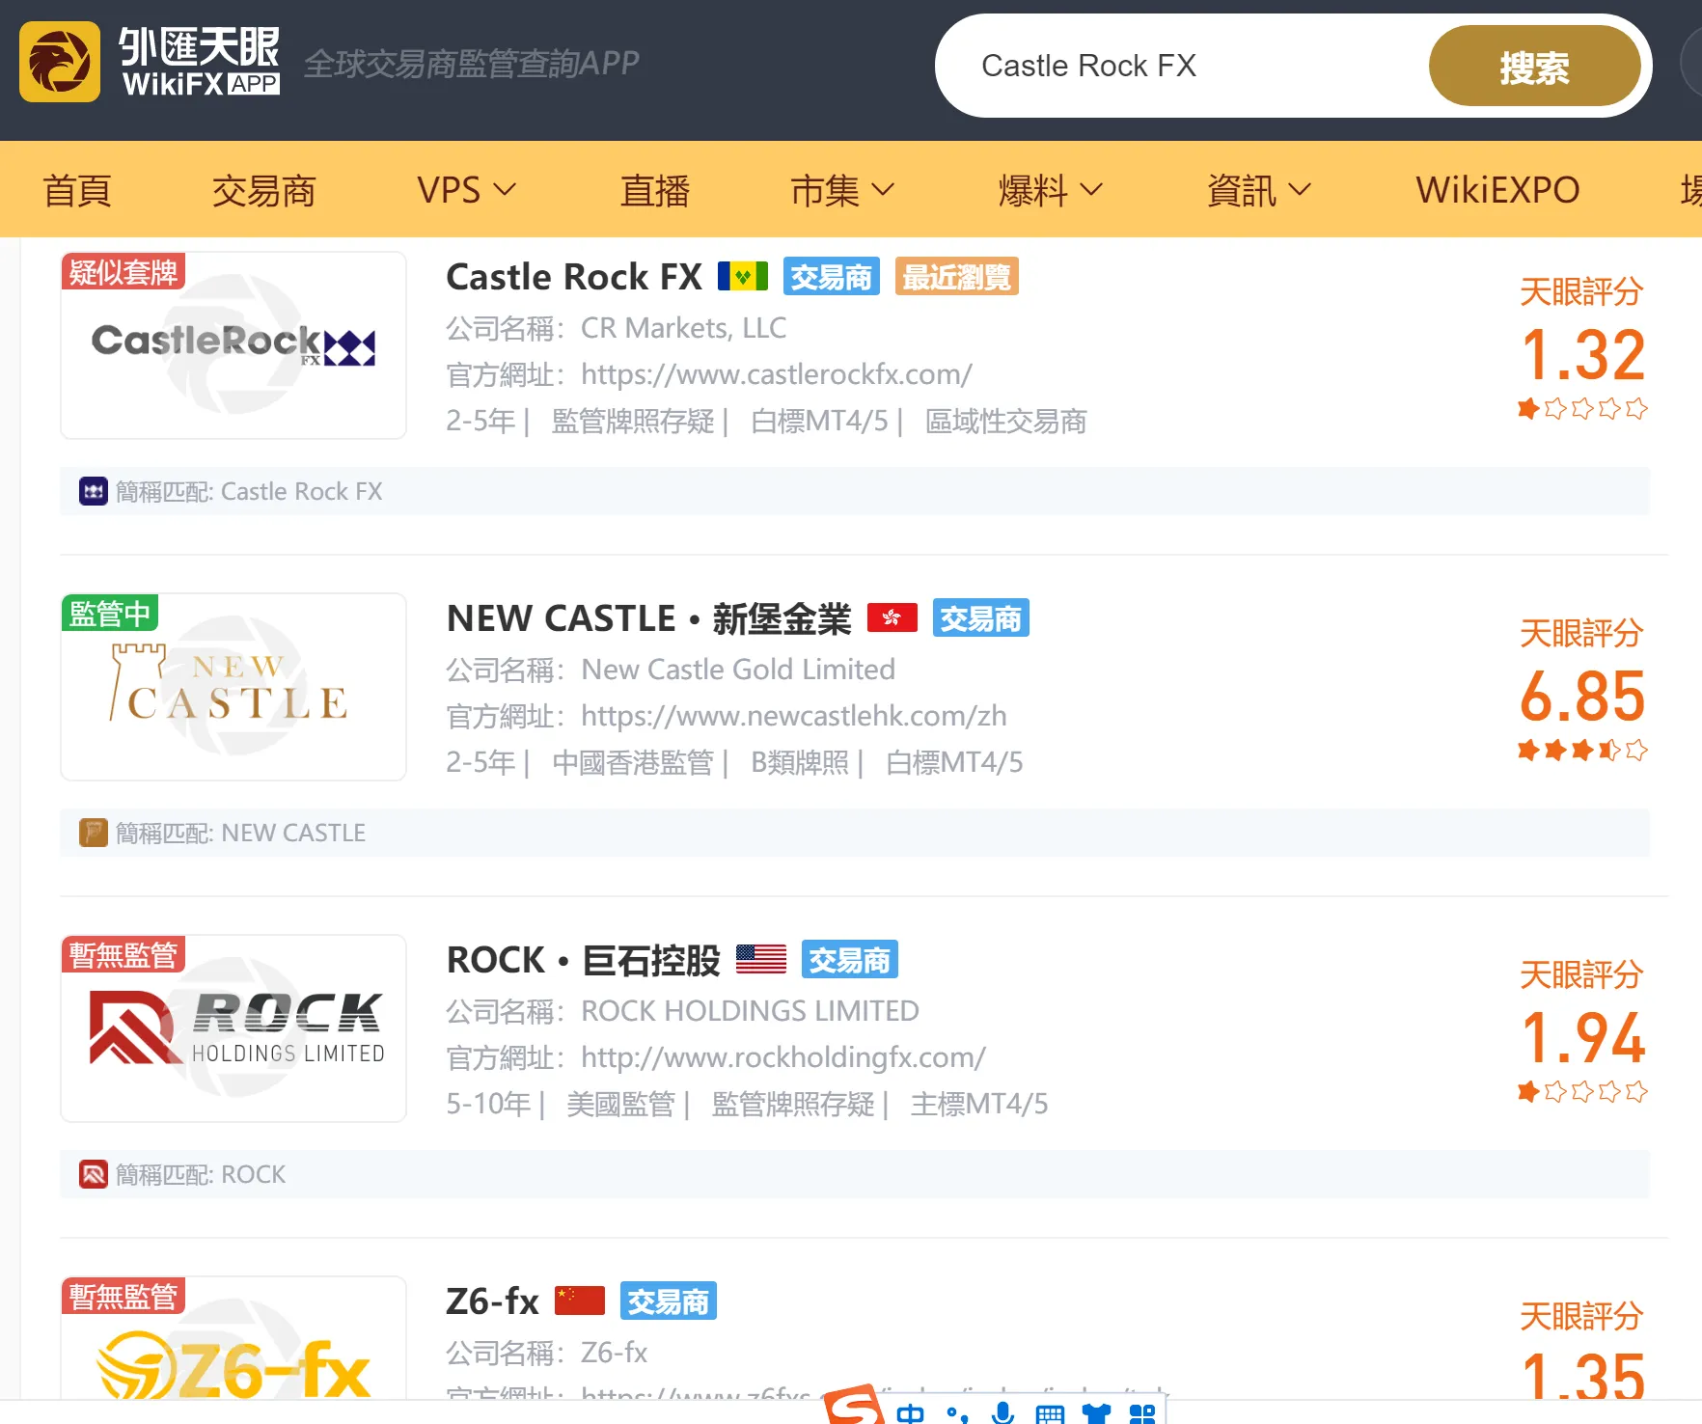Click the 中國香港監管 label for NEW CASTLE

(x=632, y=763)
